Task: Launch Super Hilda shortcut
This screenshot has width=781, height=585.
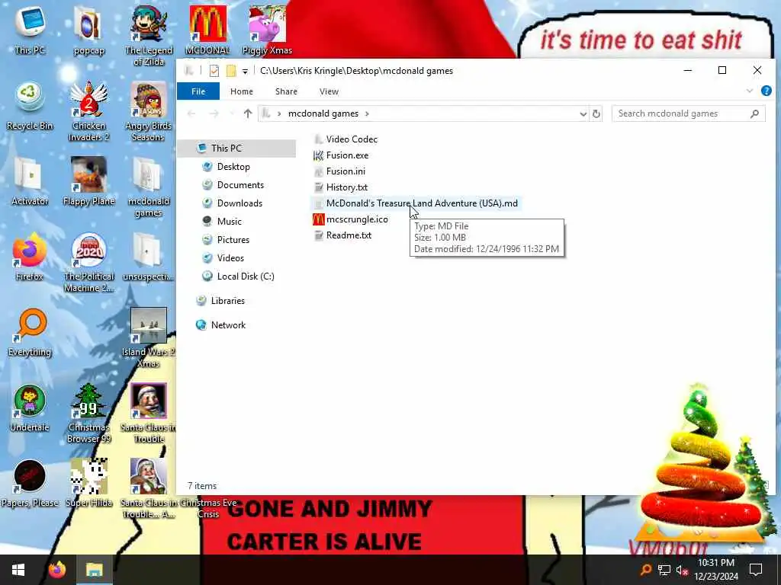Action: coord(88,483)
